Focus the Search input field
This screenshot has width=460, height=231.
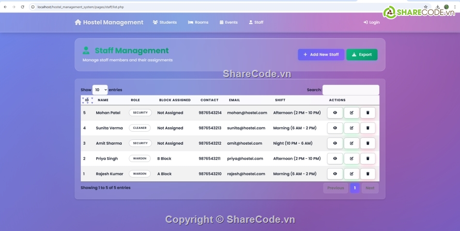tap(351, 90)
